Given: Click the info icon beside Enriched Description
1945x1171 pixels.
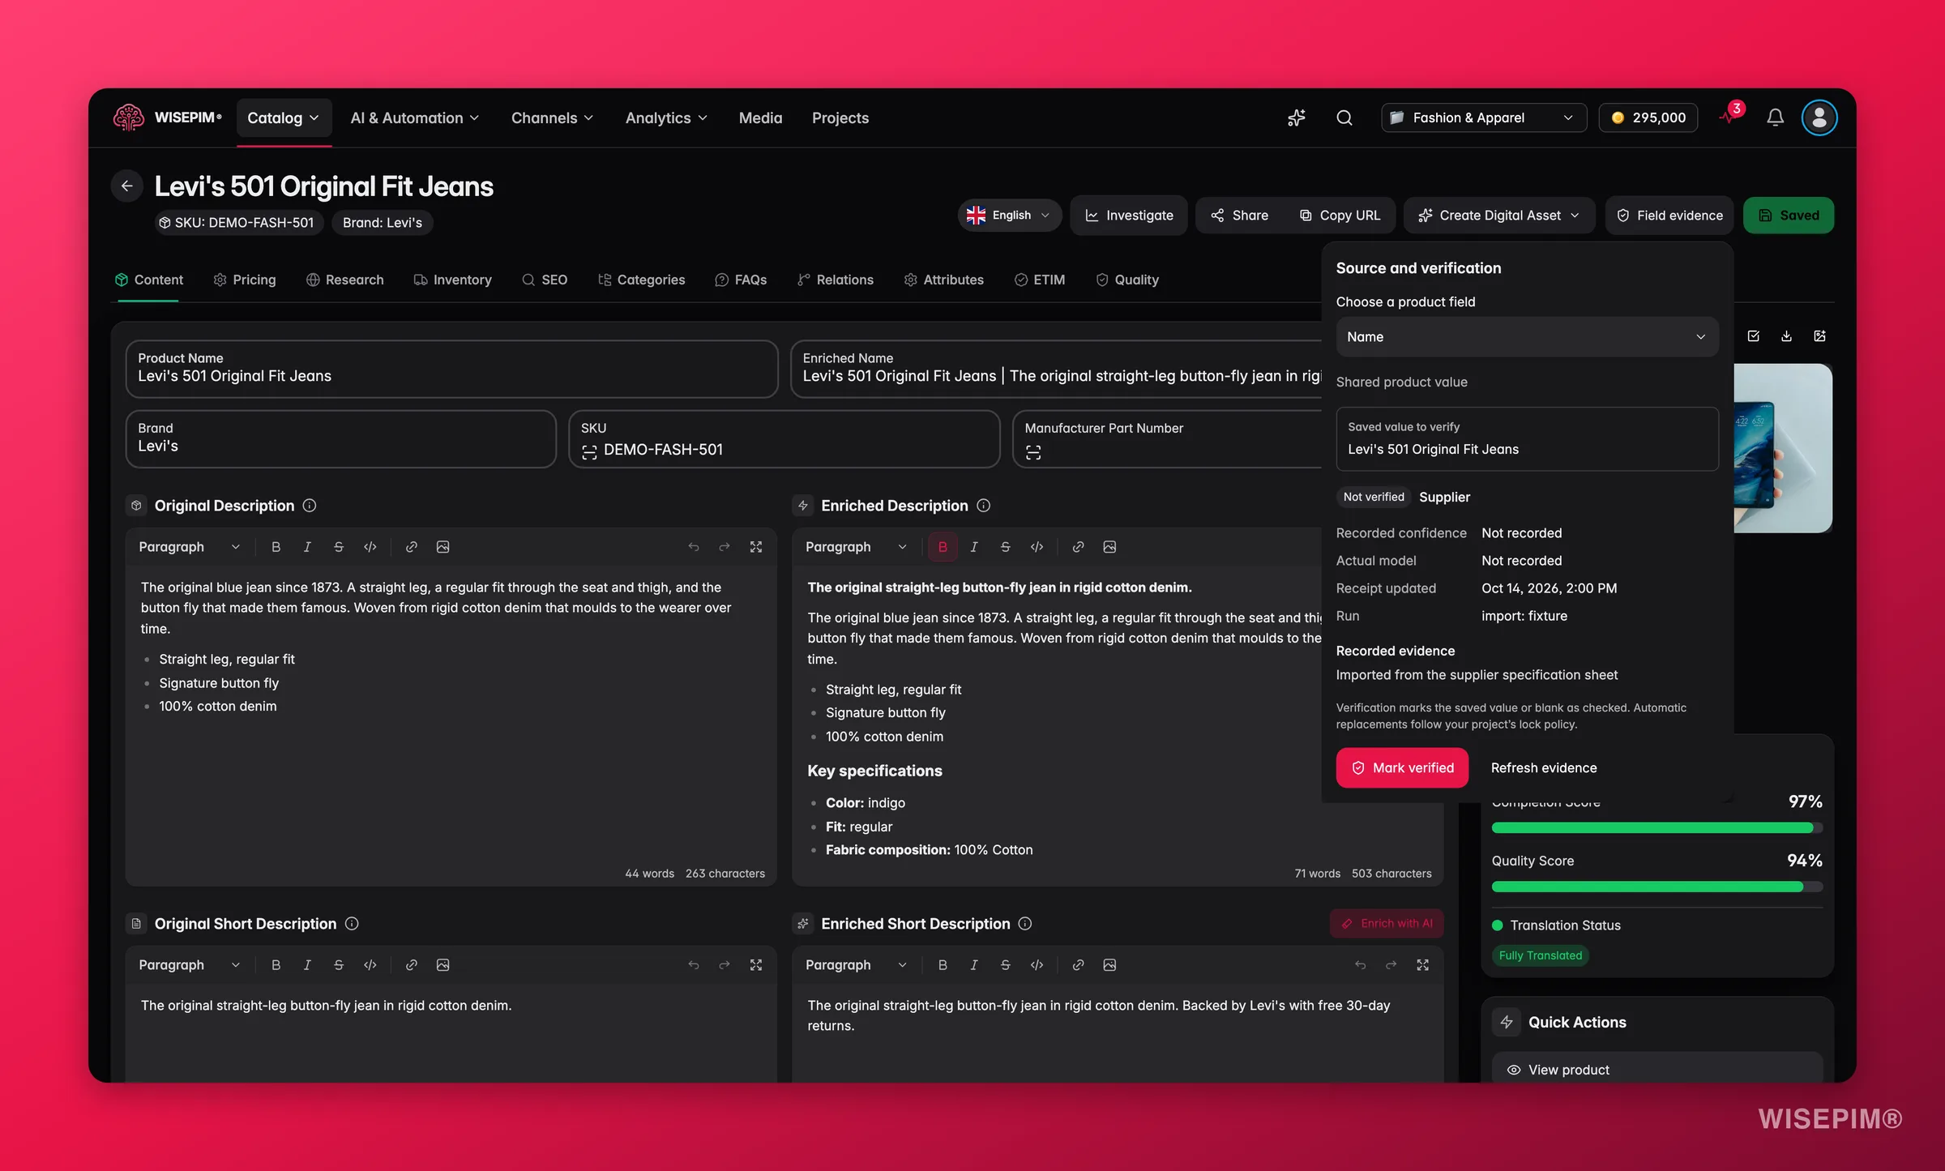Looking at the screenshot, I should click(x=984, y=506).
